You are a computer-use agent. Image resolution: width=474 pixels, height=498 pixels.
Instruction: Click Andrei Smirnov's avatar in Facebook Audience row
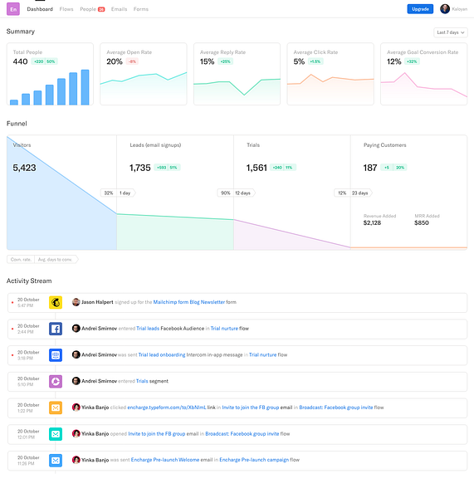76,329
